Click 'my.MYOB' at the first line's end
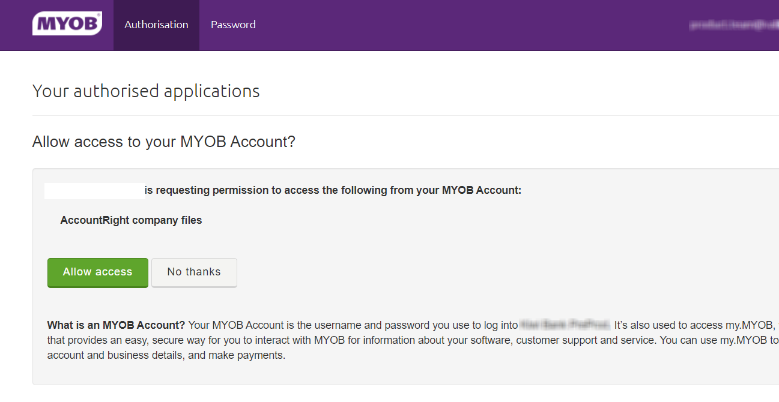The height and width of the screenshot is (402, 779). pos(750,325)
